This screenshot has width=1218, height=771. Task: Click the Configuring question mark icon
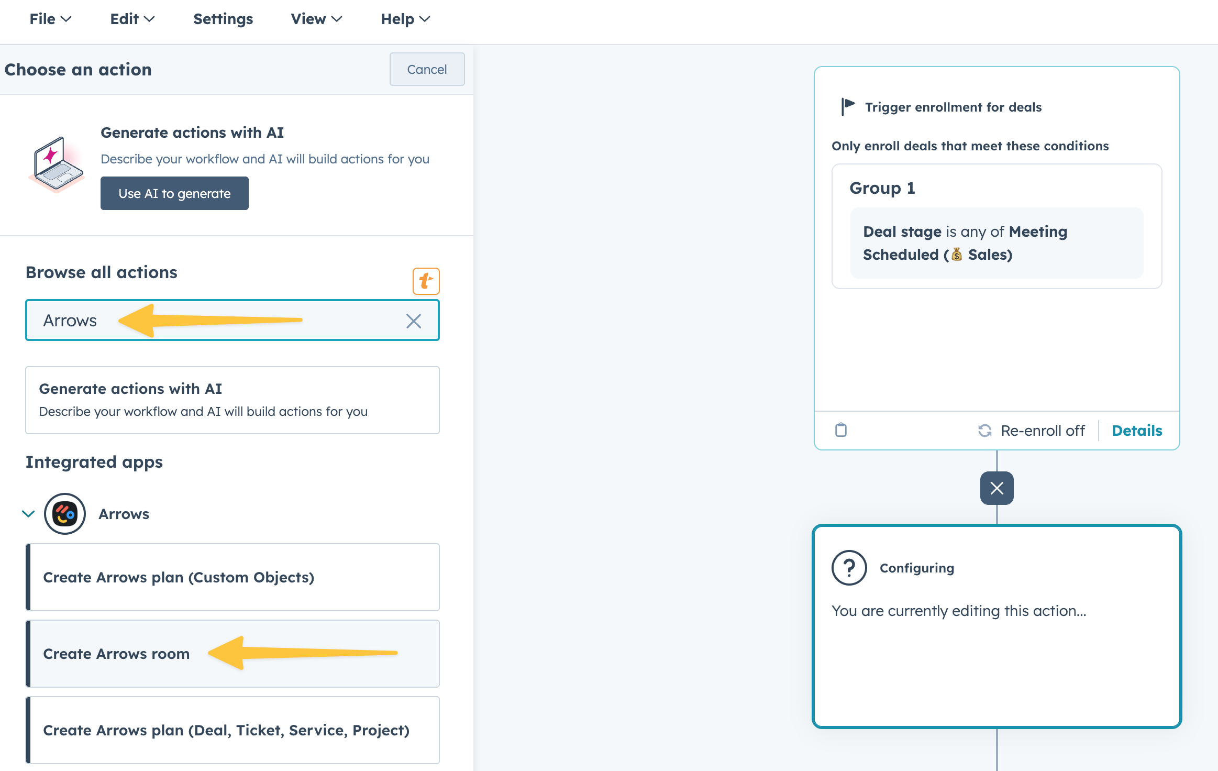(x=849, y=568)
